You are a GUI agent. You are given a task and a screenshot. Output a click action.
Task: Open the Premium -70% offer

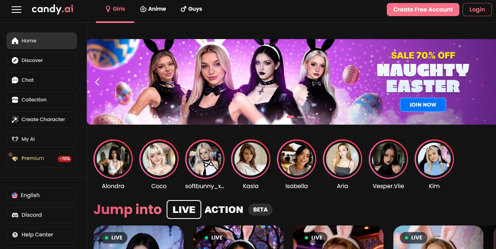click(42, 159)
